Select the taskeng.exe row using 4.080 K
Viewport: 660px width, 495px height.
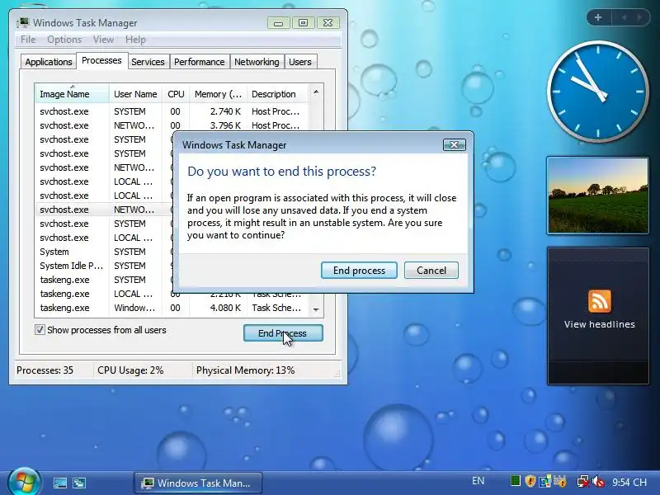172,308
